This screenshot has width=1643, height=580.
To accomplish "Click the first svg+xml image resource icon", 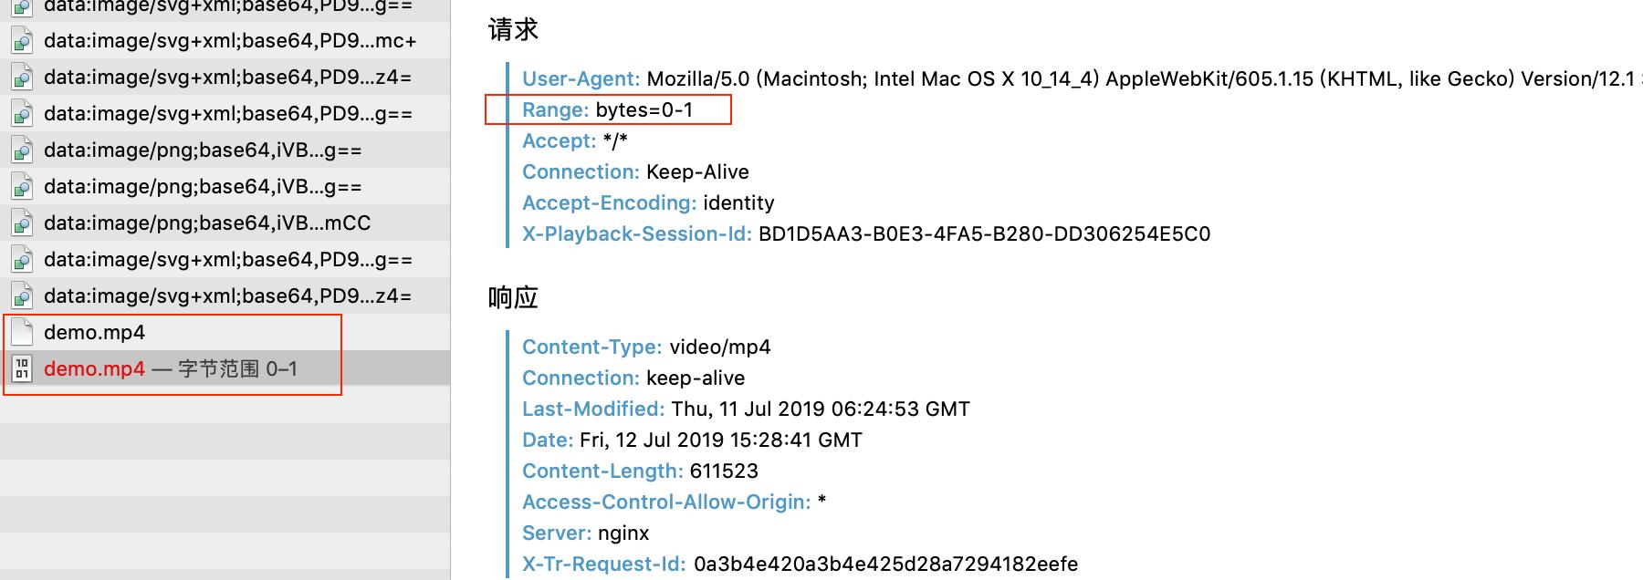I will pos(20,7).
